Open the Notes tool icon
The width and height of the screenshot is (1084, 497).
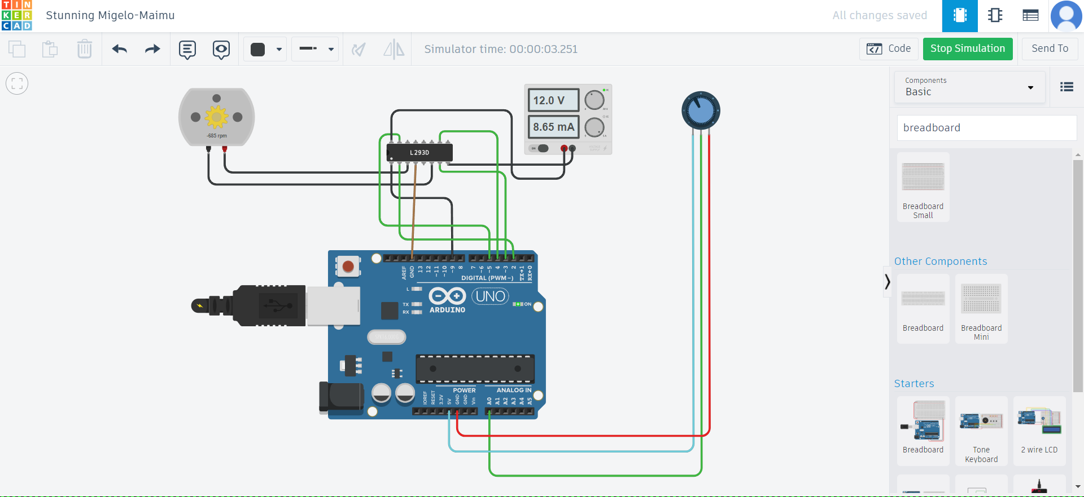coord(187,50)
